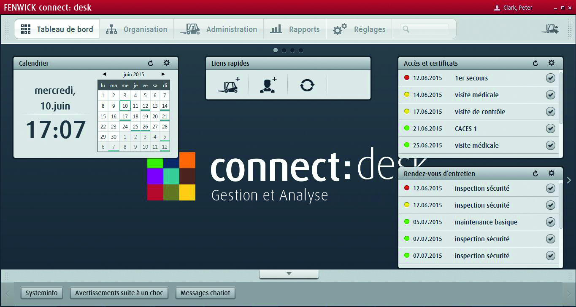Go to next month in the calendar
Viewport: 576px width, 307px height.
click(x=164, y=74)
